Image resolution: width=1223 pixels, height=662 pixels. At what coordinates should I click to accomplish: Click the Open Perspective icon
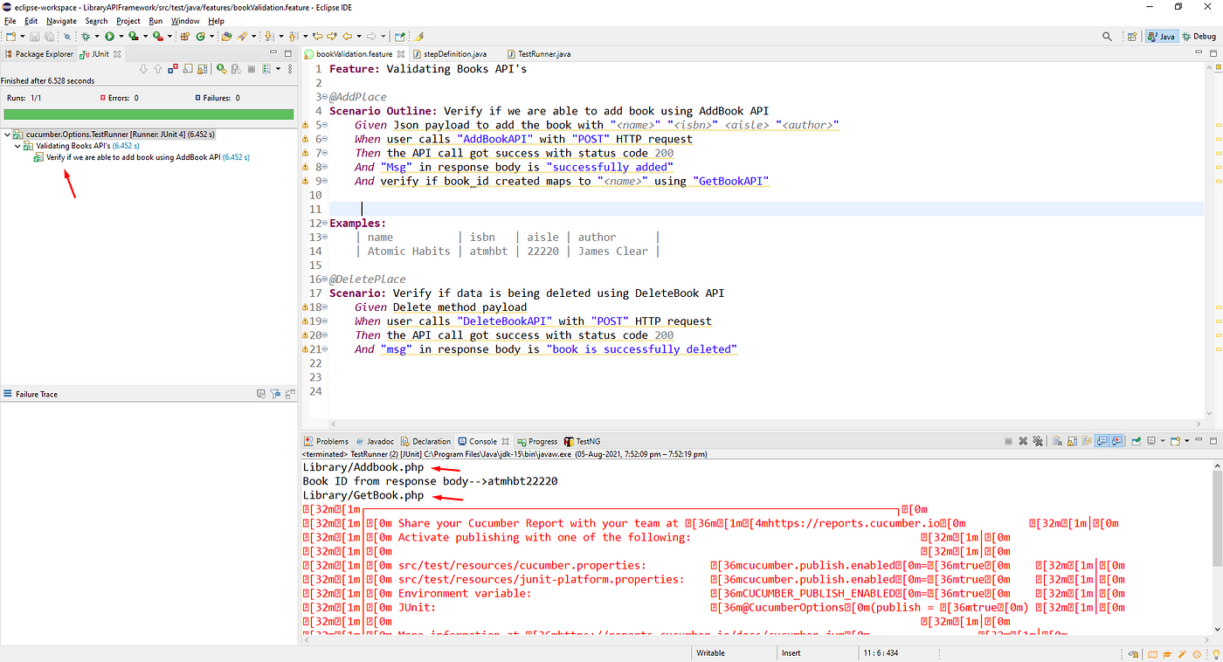pos(1132,37)
